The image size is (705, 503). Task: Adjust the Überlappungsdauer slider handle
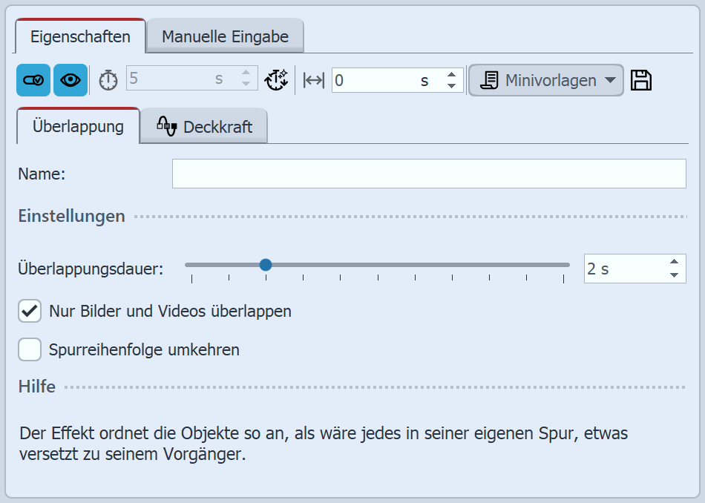point(266,264)
